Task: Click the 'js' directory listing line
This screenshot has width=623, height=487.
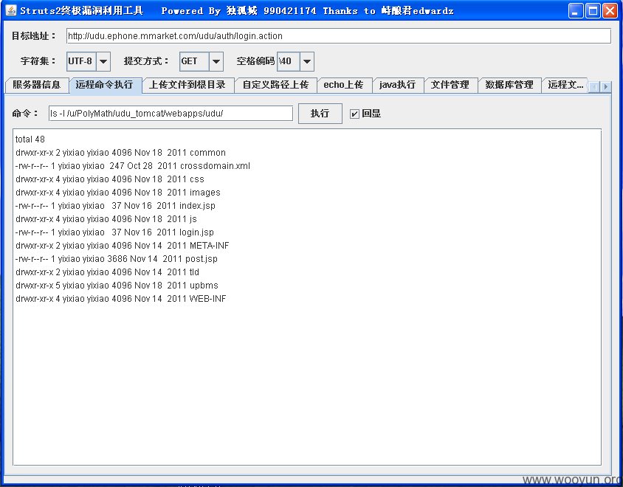Action: coord(106,219)
